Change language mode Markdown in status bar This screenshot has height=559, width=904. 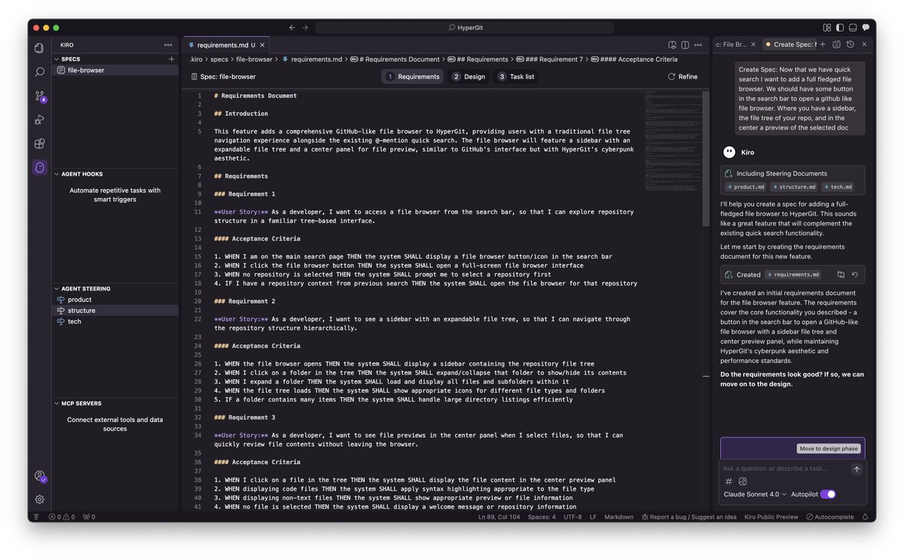619,517
